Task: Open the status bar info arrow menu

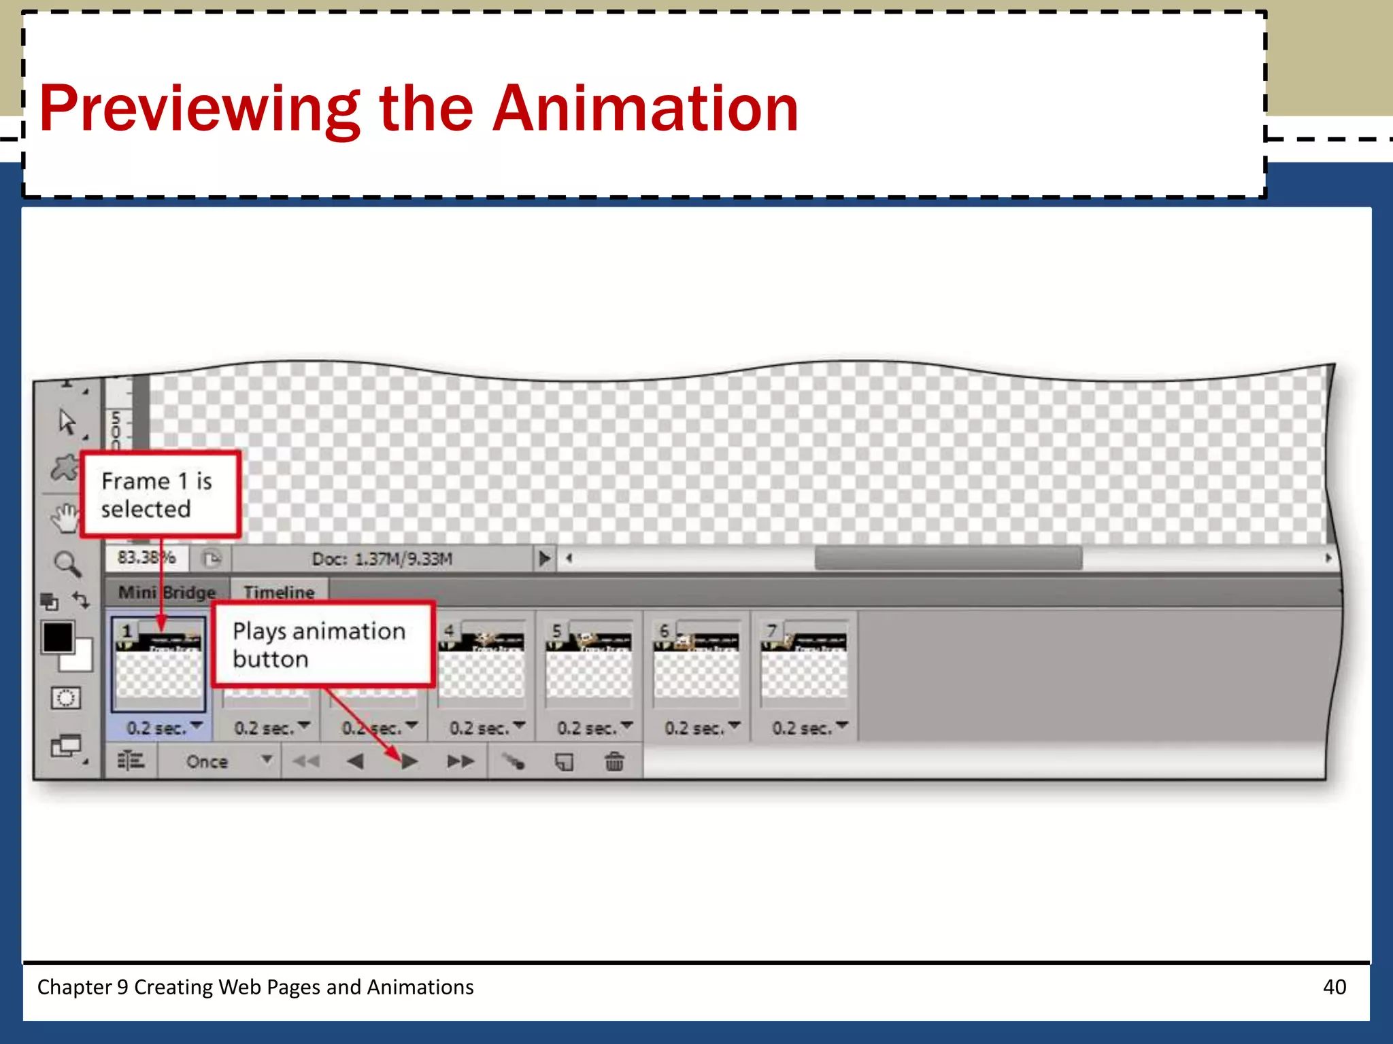Action: (544, 559)
